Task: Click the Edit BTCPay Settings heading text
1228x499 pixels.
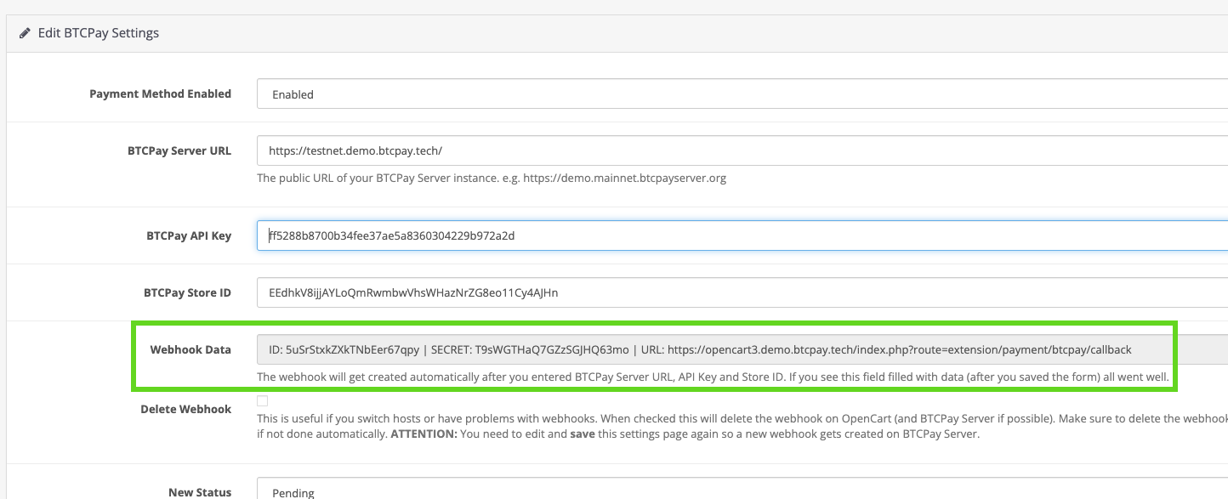Action: click(99, 33)
